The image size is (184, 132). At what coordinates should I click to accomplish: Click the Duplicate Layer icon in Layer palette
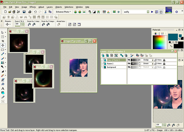(122, 55)
